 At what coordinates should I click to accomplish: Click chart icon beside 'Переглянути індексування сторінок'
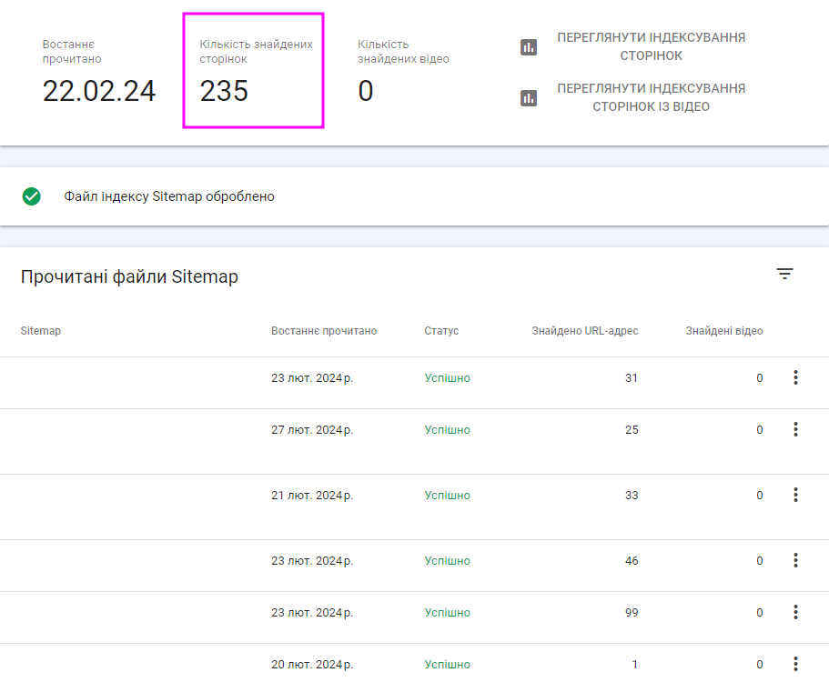coord(529,47)
